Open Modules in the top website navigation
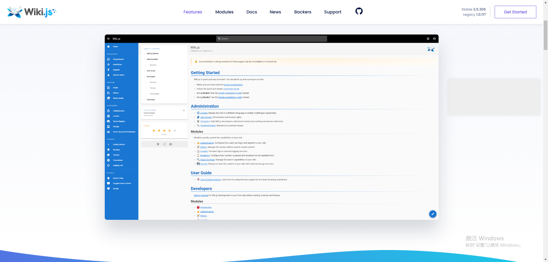 (x=224, y=12)
